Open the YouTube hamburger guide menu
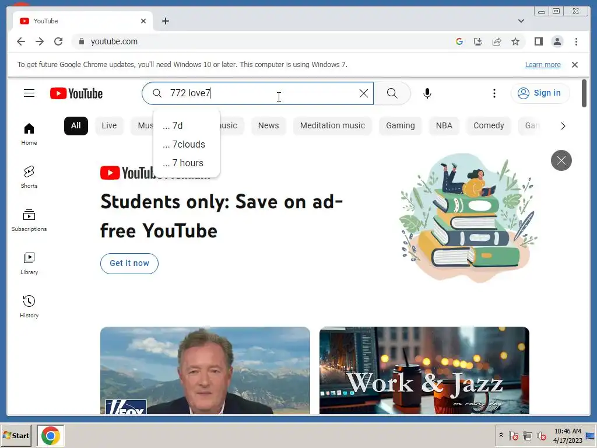Screen dimensions: 597x448 [29, 93]
